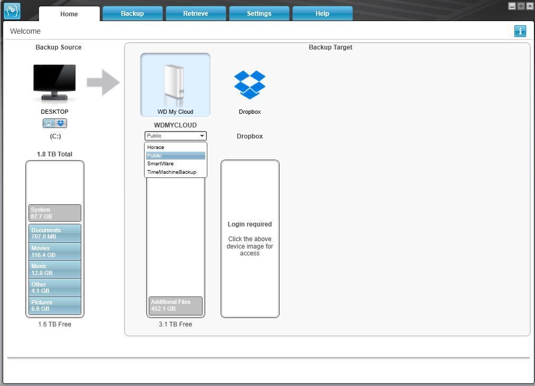The image size is (535, 386).
Task: Click the Documents 707.8 MB category bar
Action: click(55, 233)
